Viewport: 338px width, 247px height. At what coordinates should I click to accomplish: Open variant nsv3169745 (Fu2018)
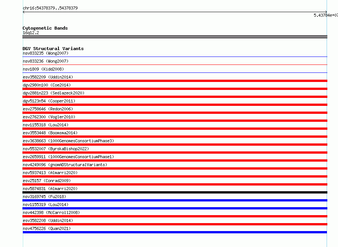[x=44, y=197]
